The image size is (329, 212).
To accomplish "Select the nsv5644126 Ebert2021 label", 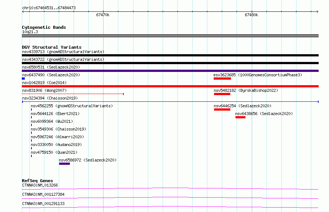I will pos(55,114).
